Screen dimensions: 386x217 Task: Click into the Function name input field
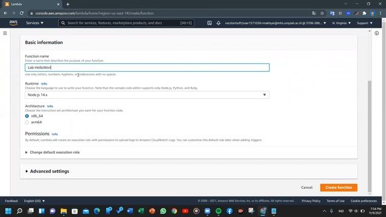[x=147, y=68]
